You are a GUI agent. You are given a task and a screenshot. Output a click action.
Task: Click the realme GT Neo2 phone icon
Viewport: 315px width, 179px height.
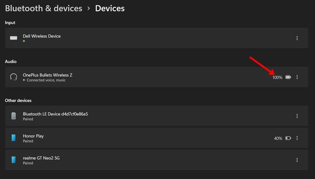click(x=13, y=160)
